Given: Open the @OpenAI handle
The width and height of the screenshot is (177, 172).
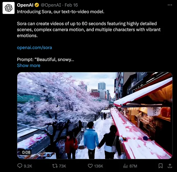Looking at the screenshot, I should (x=51, y=5).
